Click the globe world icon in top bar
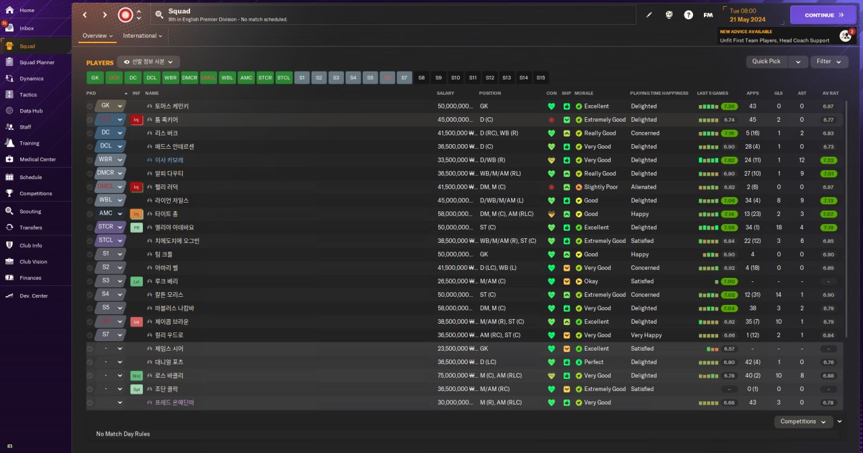 (x=669, y=15)
